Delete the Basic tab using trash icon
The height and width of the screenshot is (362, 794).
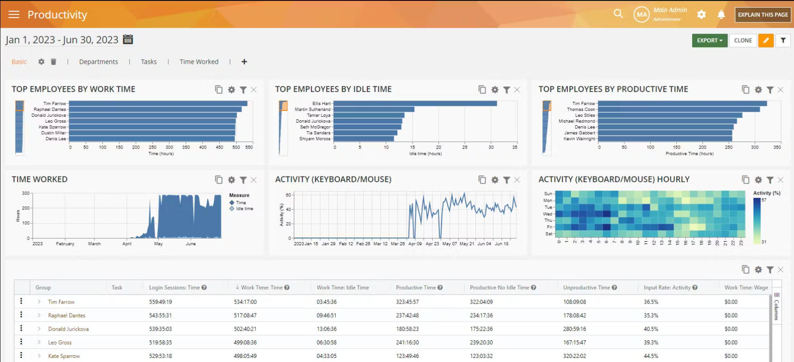tap(53, 62)
